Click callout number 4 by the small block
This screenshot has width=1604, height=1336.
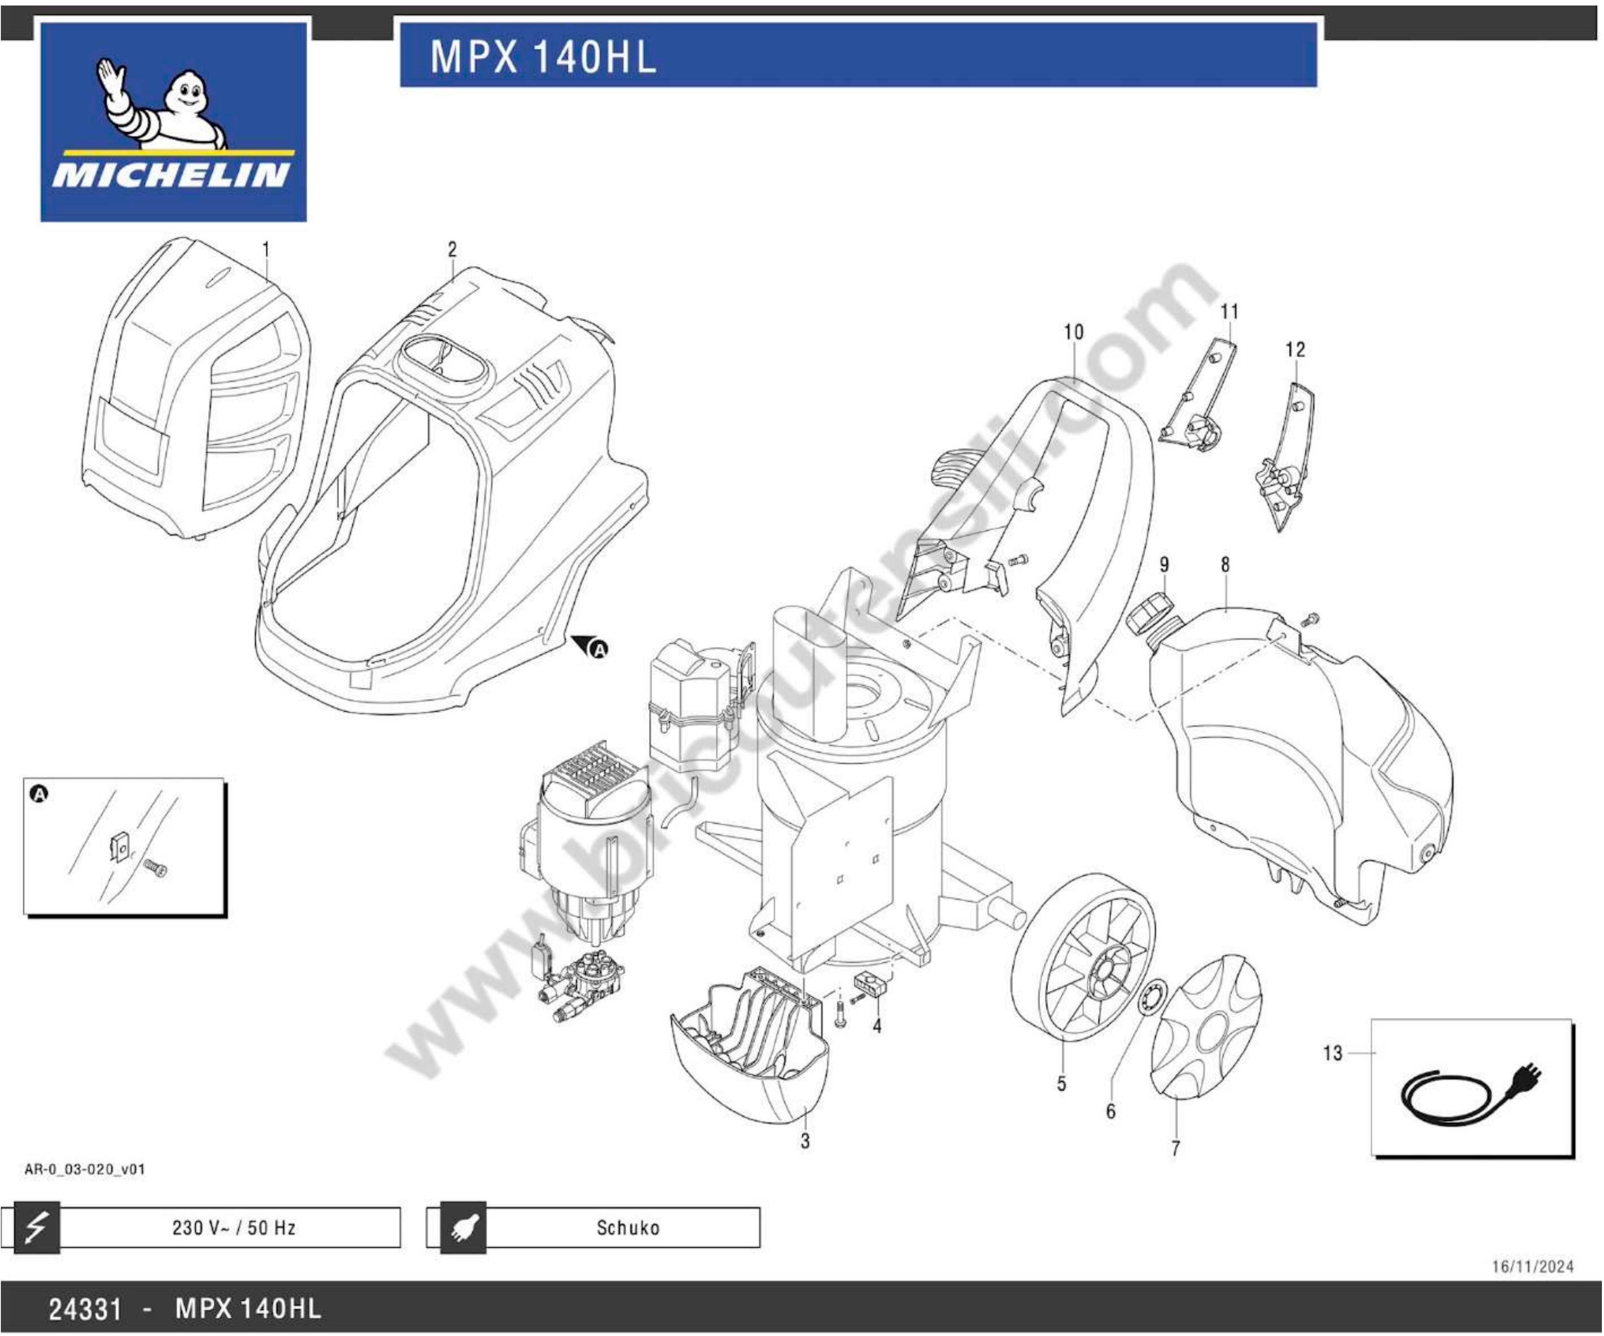tap(877, 1026)
